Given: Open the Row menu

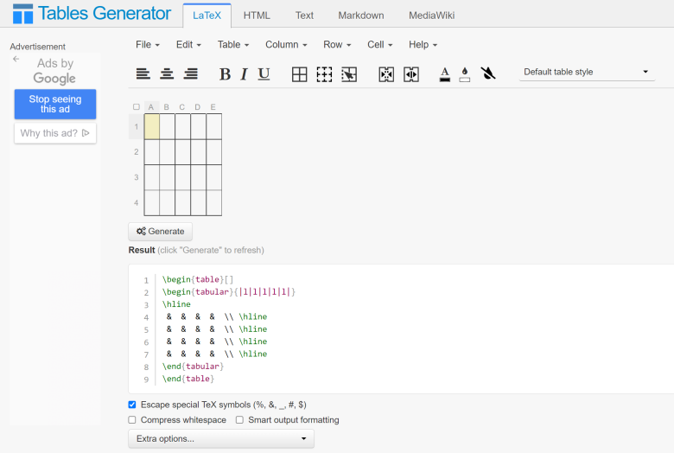Looking at the screenshot, I should [x=337, y=45].
